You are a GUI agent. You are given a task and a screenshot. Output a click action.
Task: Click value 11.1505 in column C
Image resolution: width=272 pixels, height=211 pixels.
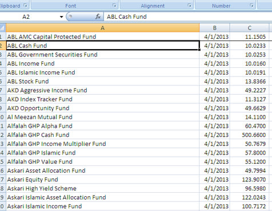point(250,36)
